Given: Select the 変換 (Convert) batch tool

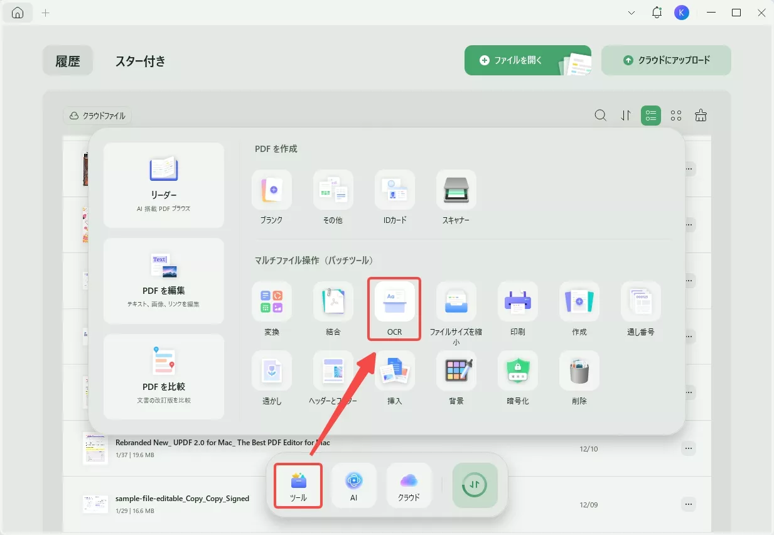Looking at the screenshot, I should click(272, 309).
